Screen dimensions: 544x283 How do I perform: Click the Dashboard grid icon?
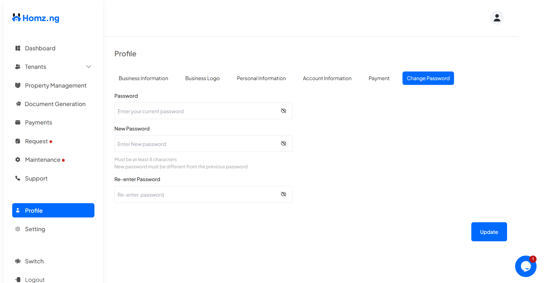[18, 48]
